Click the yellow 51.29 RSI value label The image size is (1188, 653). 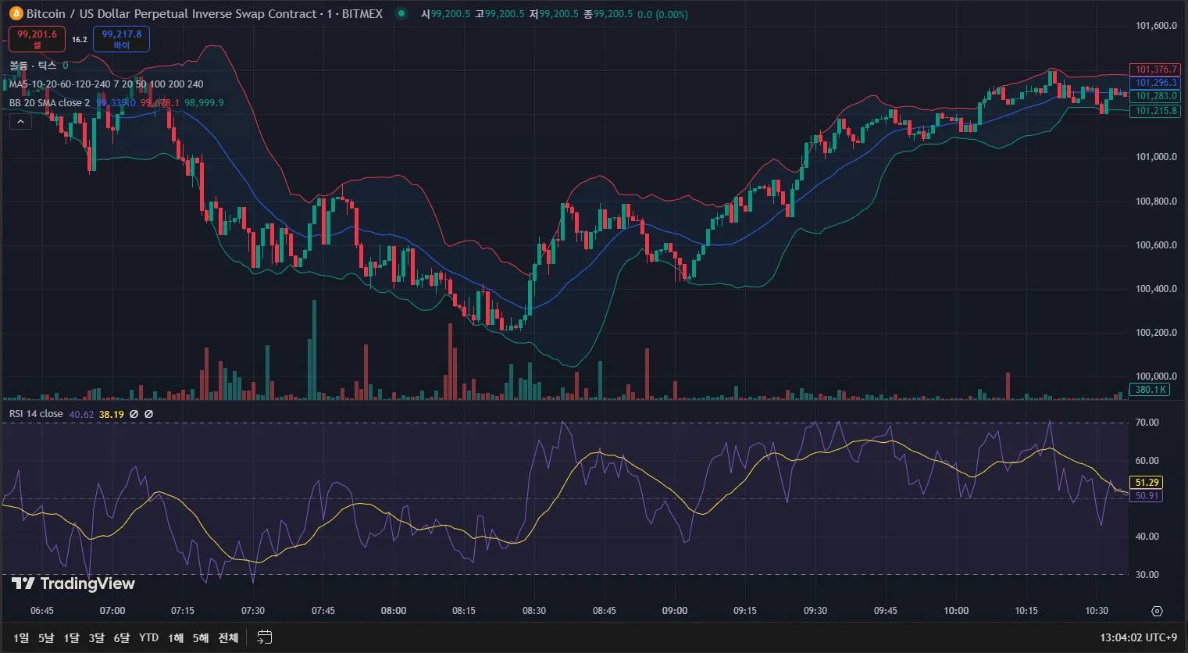click(x=1146, y=483)
